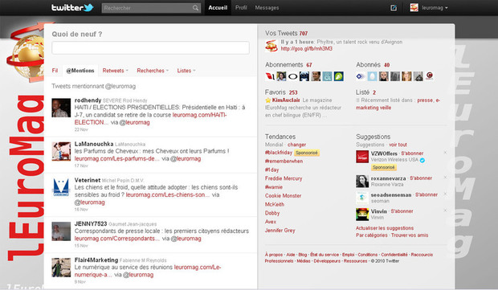Click the leuromag avatar under Vos Tweets
498x290 pixels.
pos(271,46)
